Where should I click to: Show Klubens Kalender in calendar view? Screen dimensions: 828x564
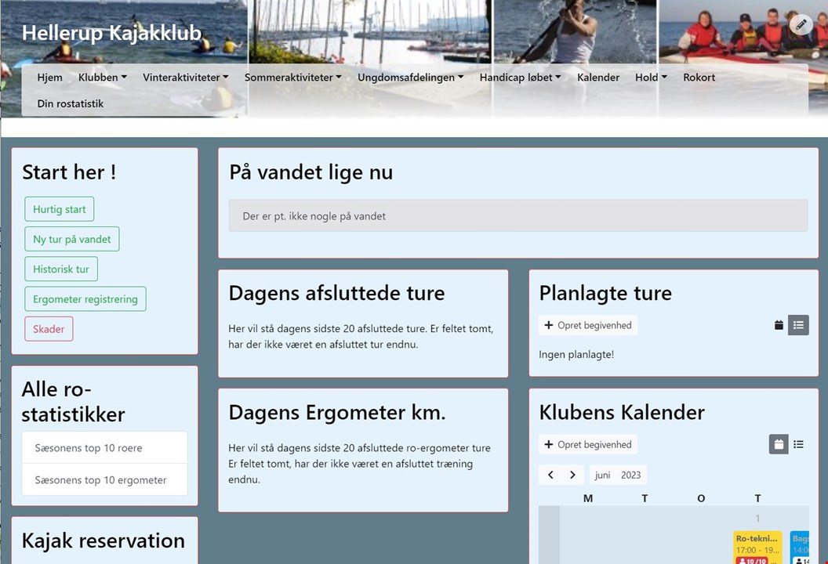click(x=779, y=444)
